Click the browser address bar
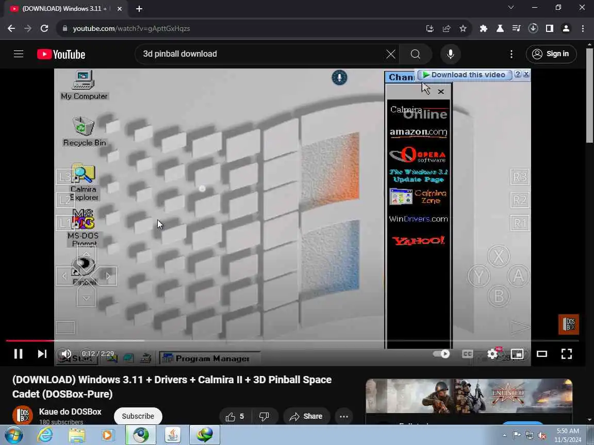 pos(242,28)
